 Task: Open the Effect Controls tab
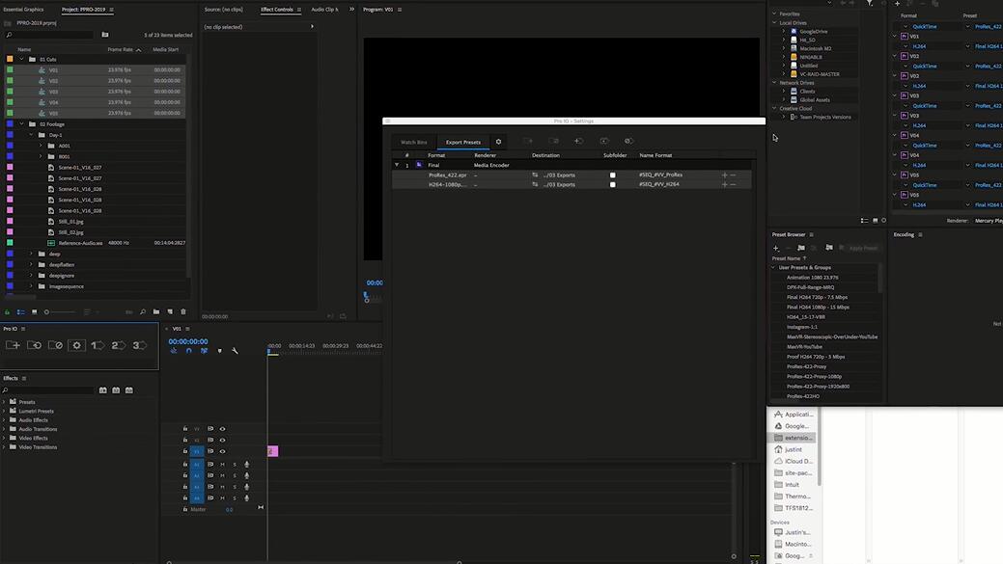(277, 10)
